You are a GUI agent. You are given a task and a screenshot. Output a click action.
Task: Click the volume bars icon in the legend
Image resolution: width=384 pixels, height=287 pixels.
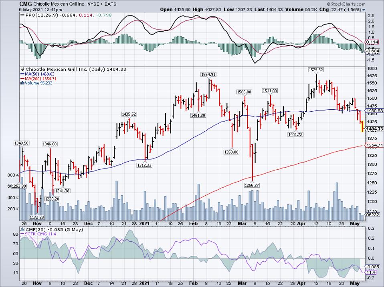22,83
